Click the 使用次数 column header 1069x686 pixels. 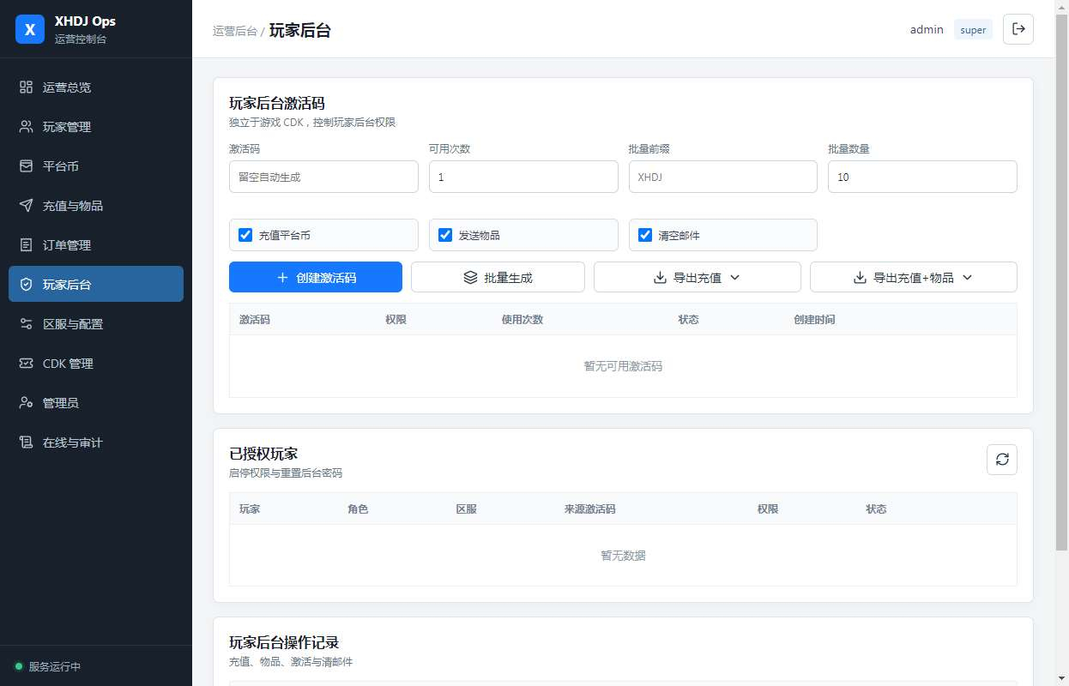[522, 320]
